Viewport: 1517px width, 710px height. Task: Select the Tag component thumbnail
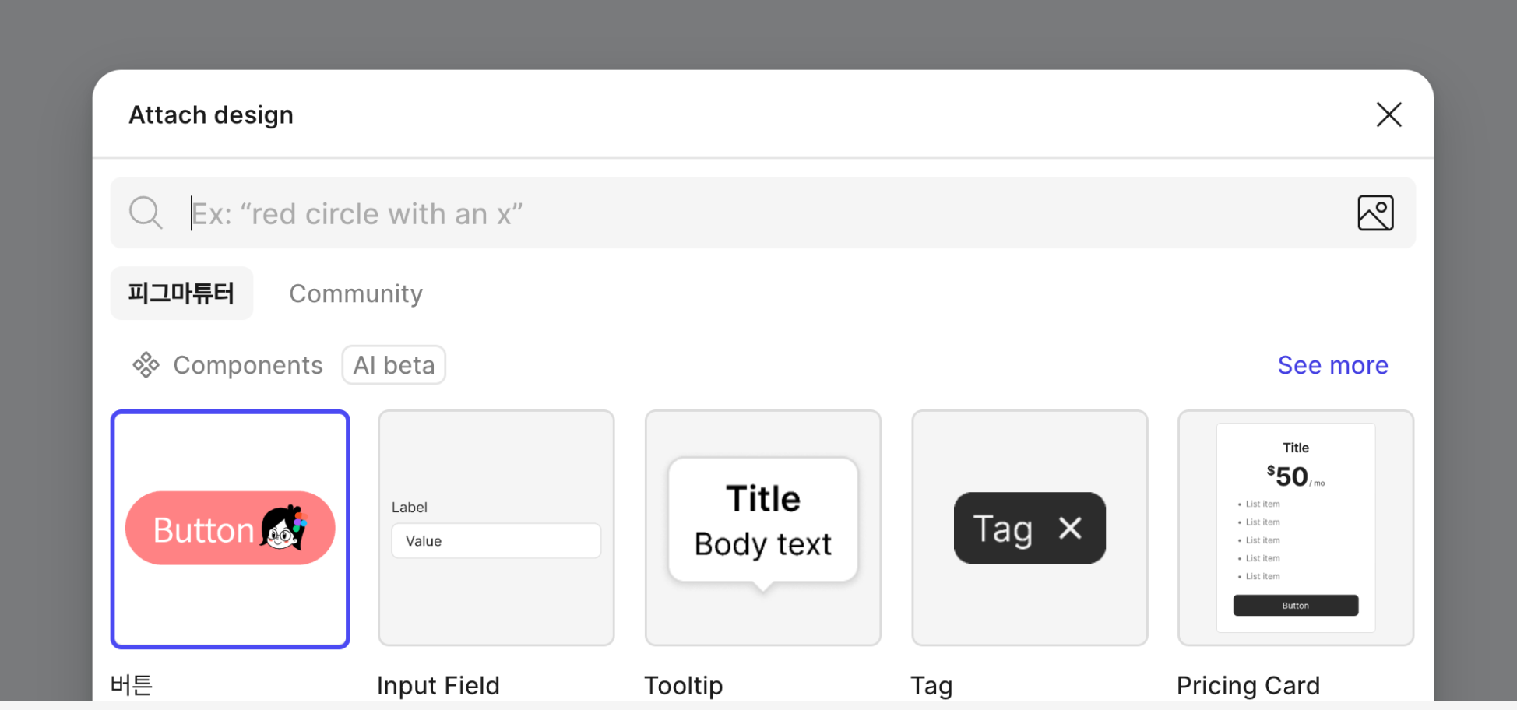(1030, 528)
